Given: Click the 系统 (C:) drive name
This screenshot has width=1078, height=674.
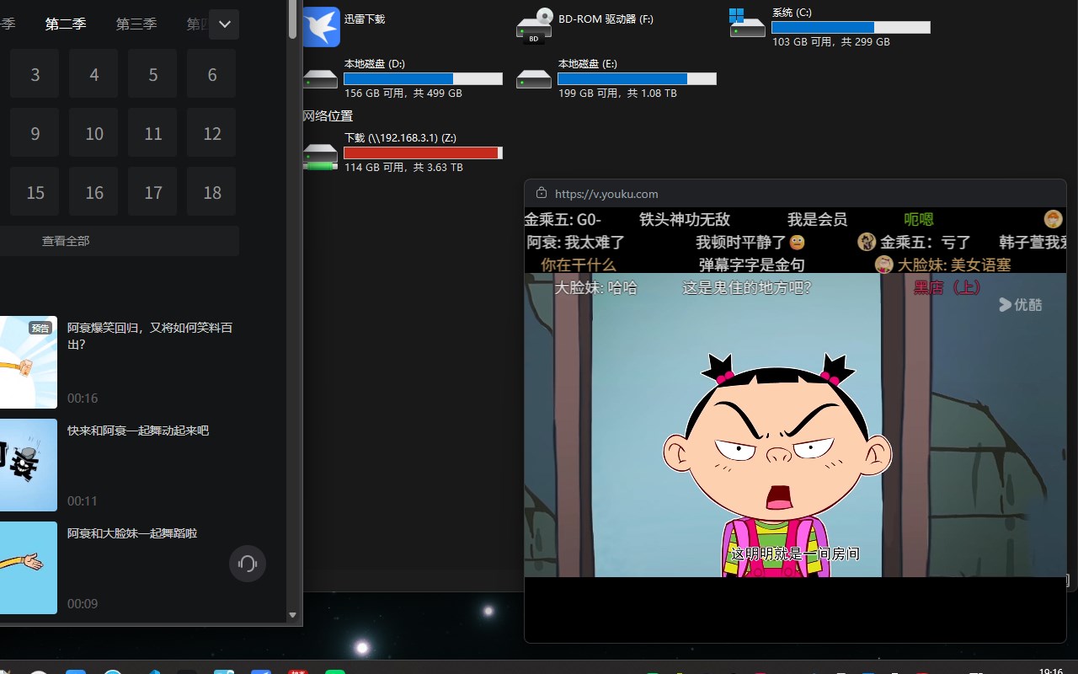Looking at the screenshot, I should [792, 13].
